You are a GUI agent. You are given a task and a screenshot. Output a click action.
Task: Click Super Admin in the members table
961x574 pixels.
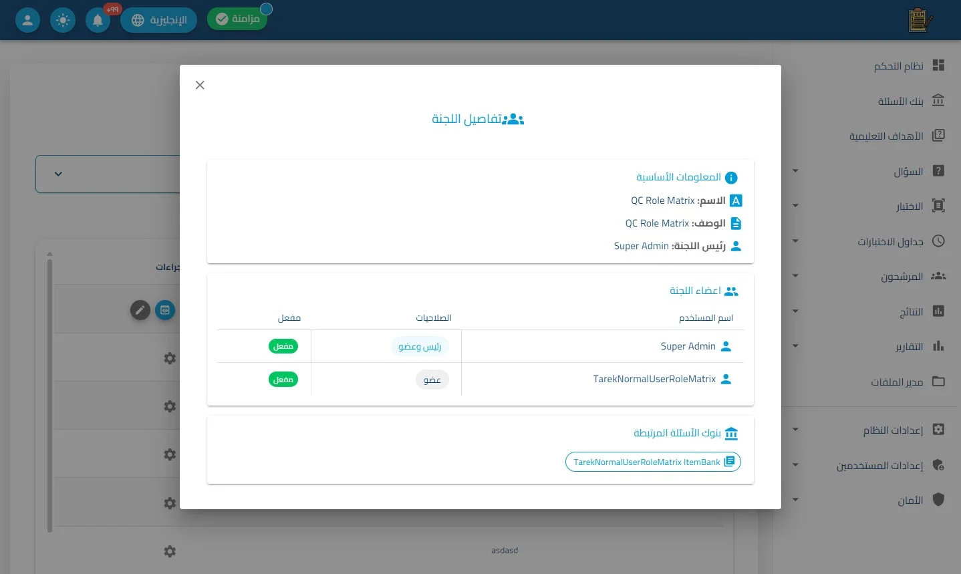click(x=688, y=346)
